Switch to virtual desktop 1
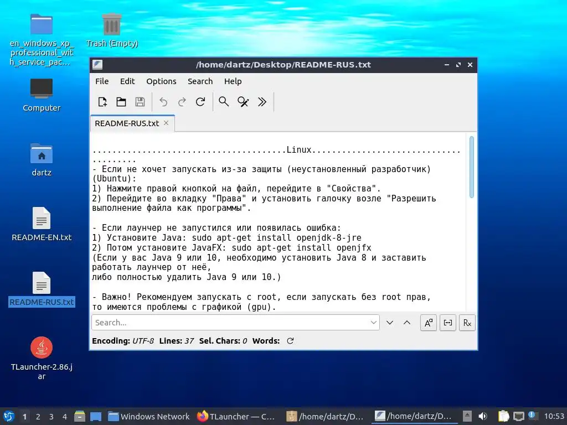 24,417
